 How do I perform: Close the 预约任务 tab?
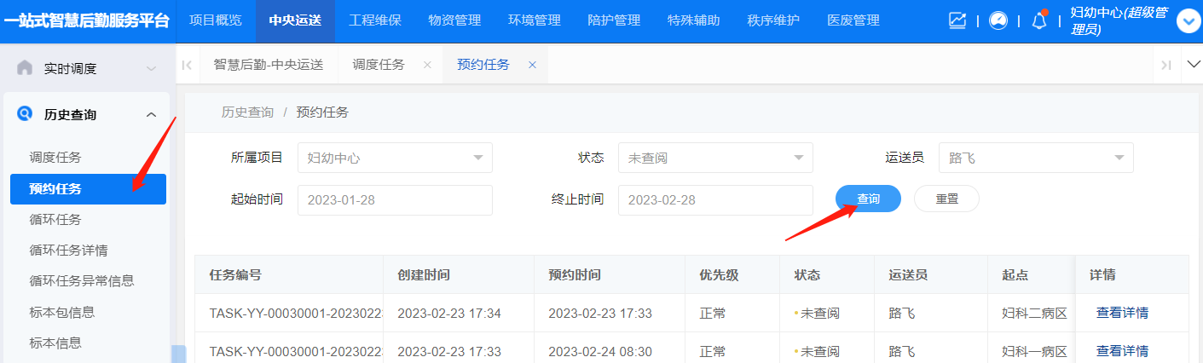point(532,65)
